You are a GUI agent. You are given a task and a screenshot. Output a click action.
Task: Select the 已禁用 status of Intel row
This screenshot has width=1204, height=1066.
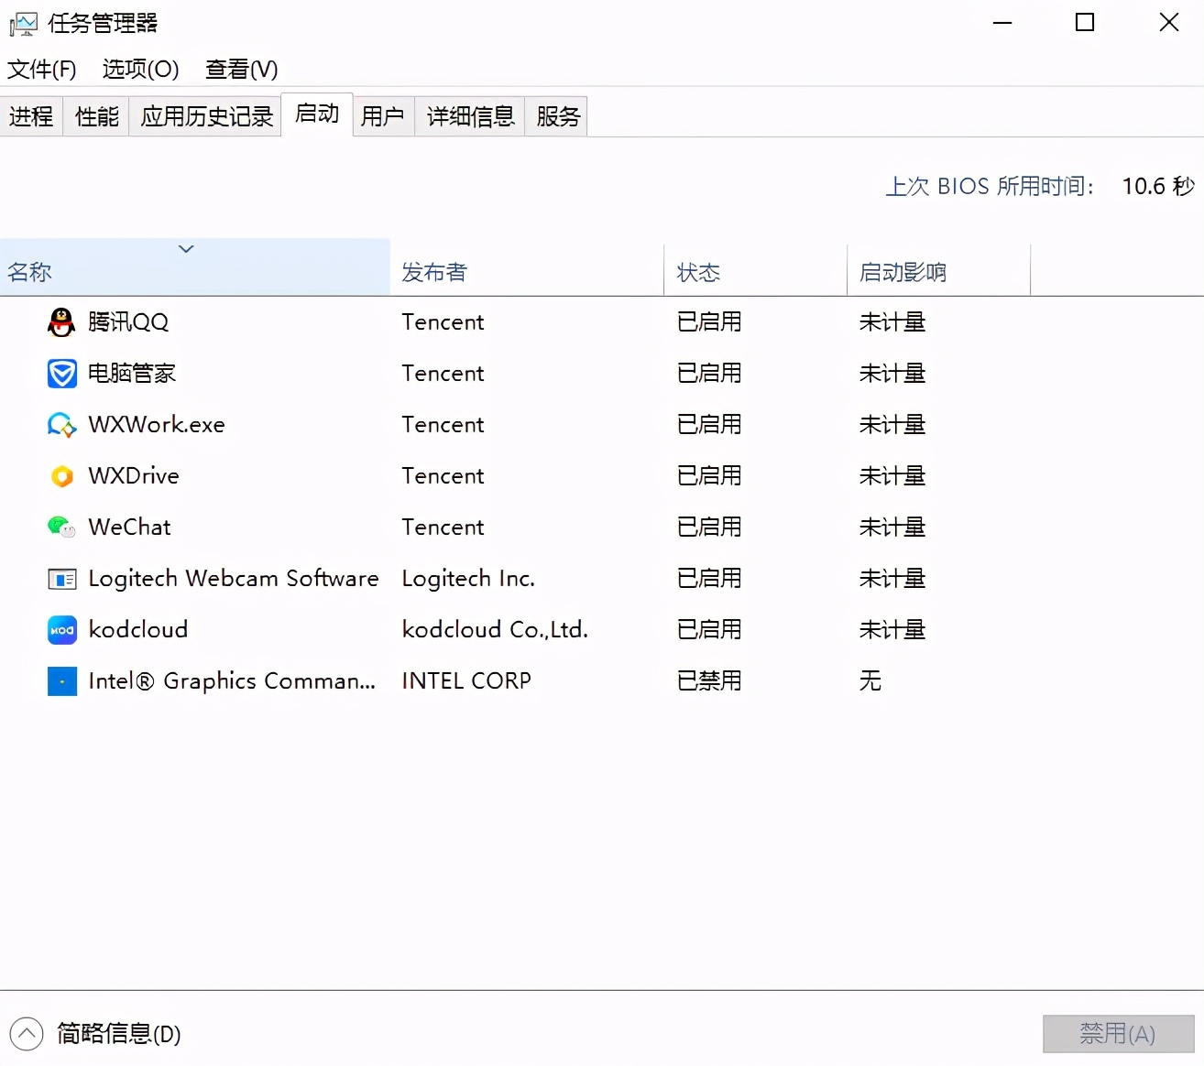[x=709, y=681]
